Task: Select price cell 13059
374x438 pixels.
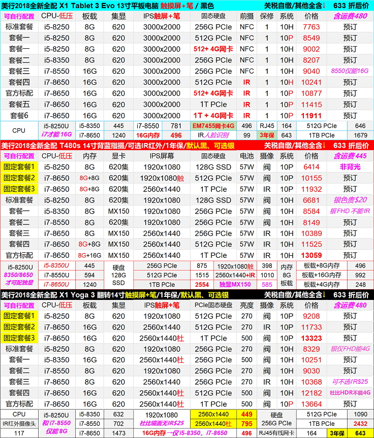Action: pyautogui.click(x=311, y=255)
